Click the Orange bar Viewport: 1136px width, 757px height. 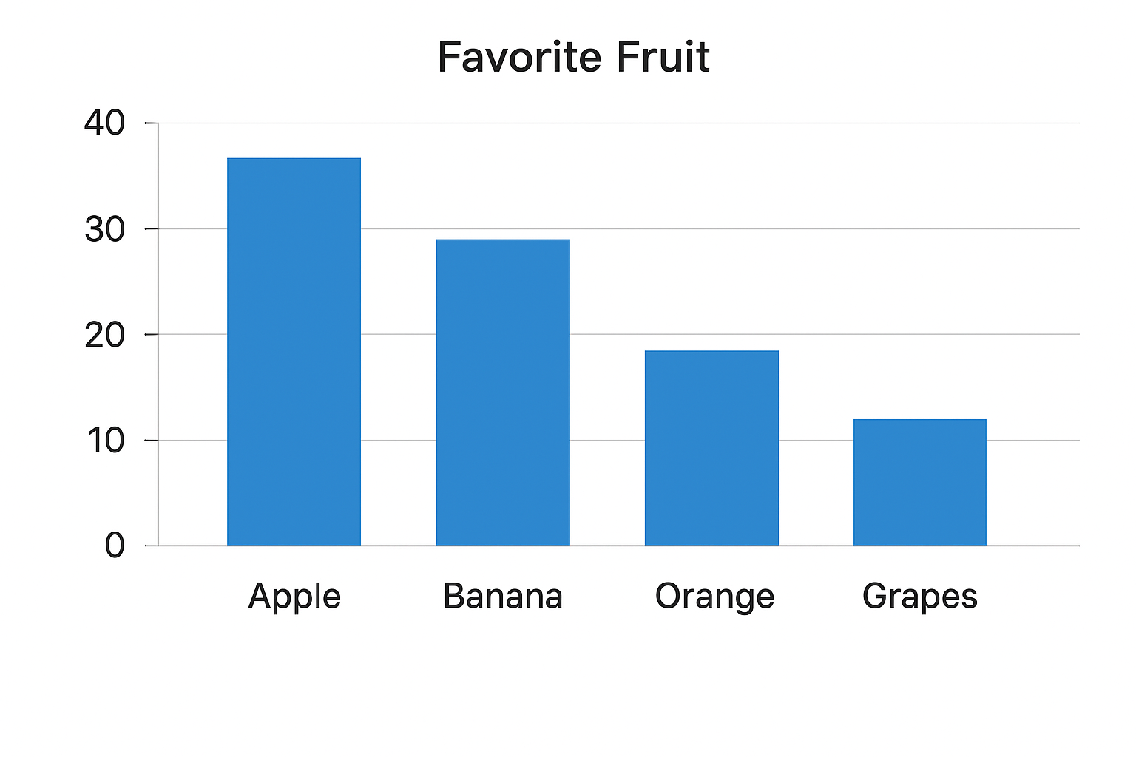tap(711, 448)
